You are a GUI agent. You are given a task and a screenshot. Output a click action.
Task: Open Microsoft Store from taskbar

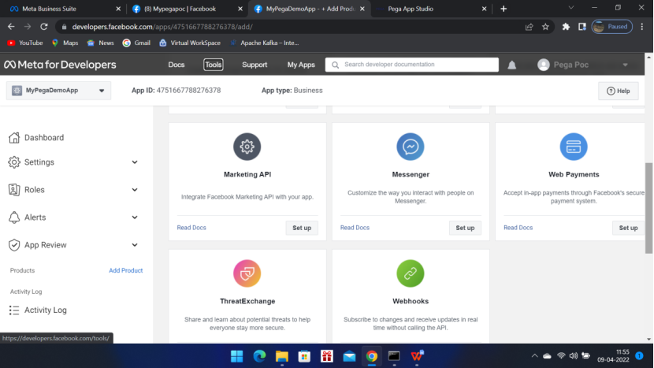(x=304, y=356)
